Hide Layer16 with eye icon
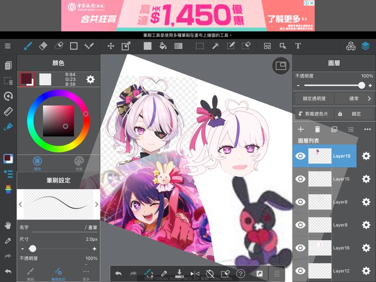This screenshot has height=282, width=376. tap(300, 248)
